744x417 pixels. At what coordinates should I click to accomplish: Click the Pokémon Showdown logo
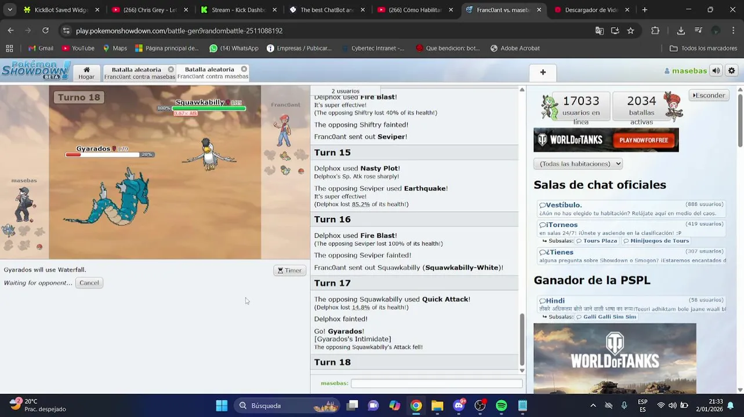coord(36,71)
